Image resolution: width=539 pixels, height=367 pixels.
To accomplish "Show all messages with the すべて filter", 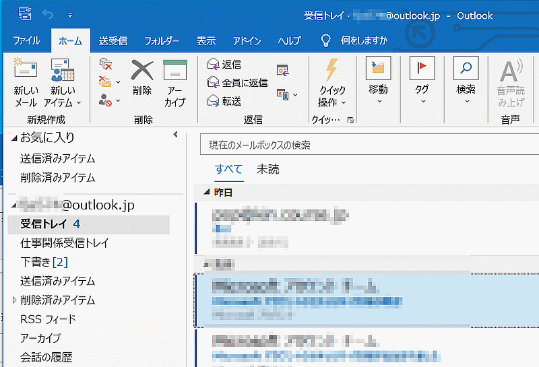I will point(228,169).
